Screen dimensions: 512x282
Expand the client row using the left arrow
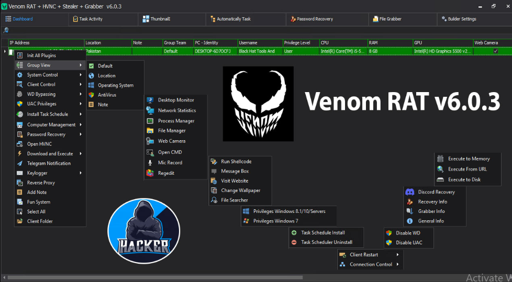click(5, 51)
